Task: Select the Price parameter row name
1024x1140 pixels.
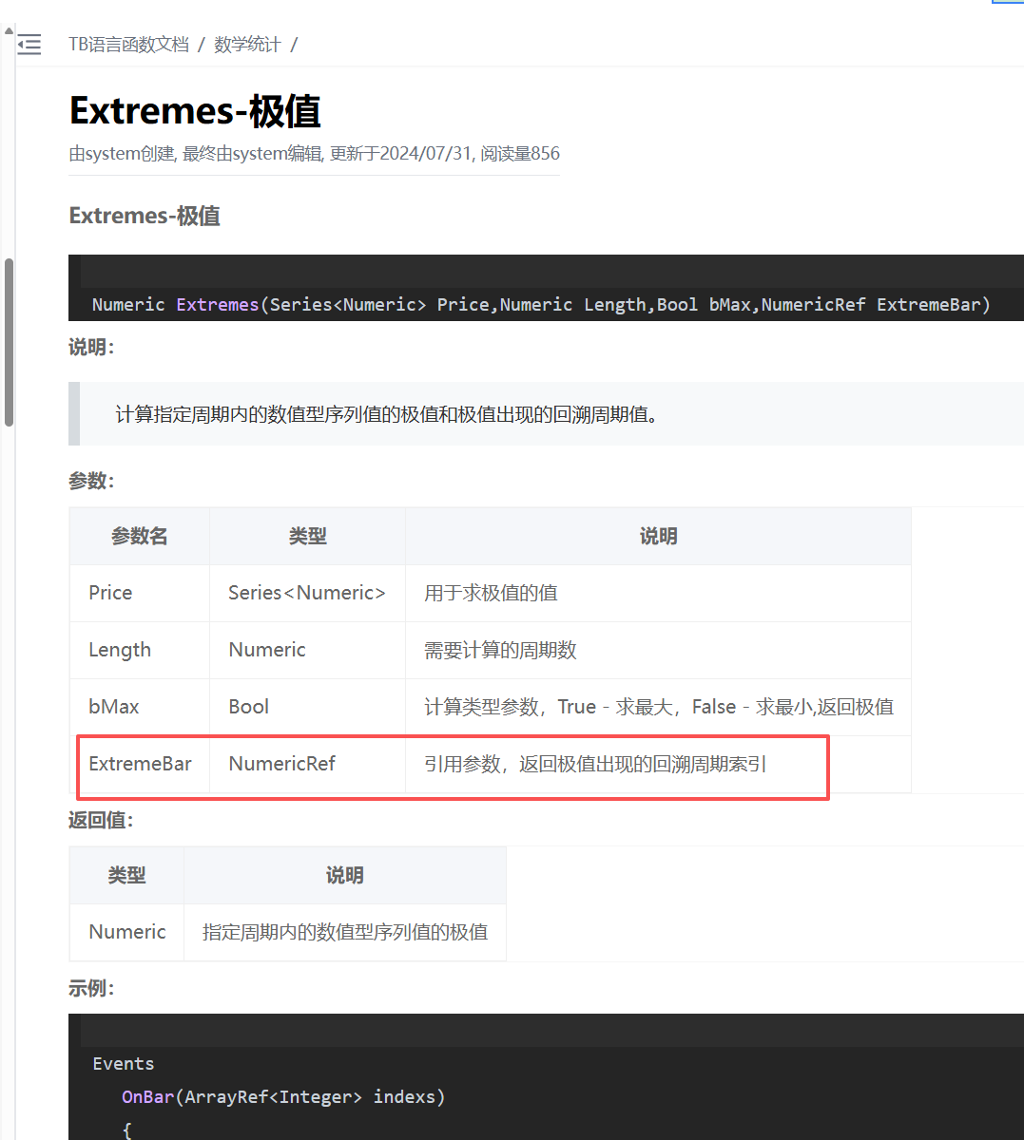Action: [110, 593]
